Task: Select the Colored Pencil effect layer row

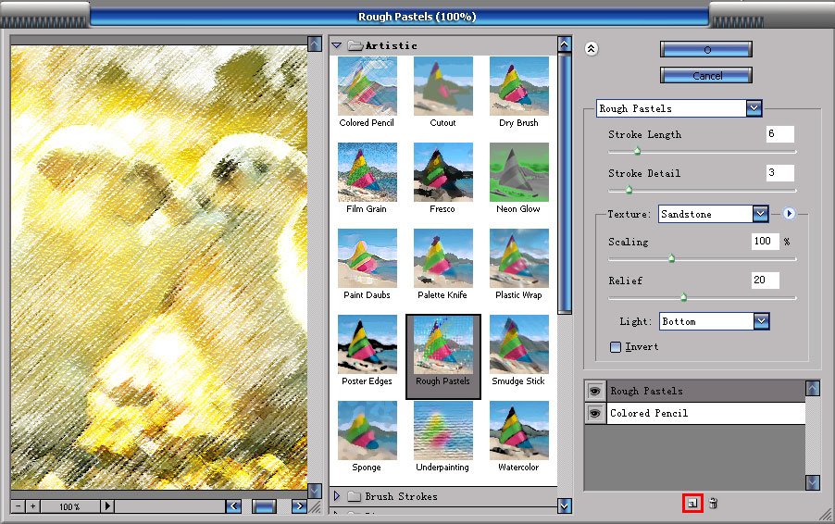Action: (705, 413)
